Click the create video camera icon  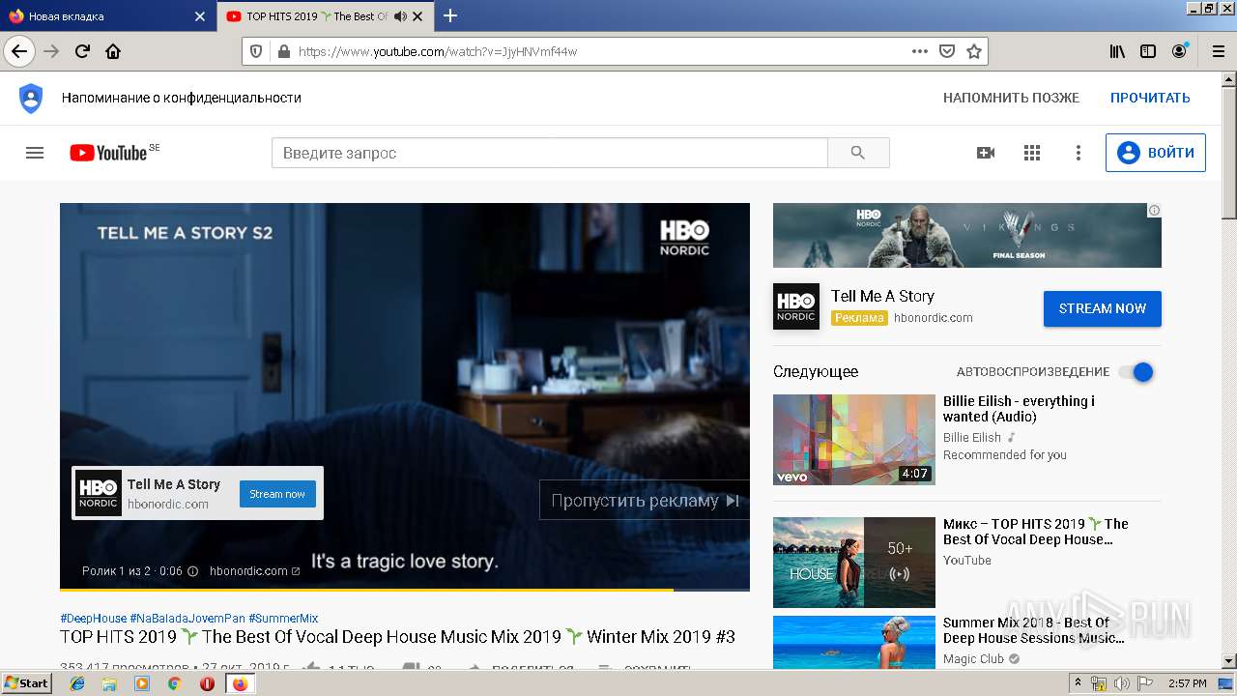point(986,153)
